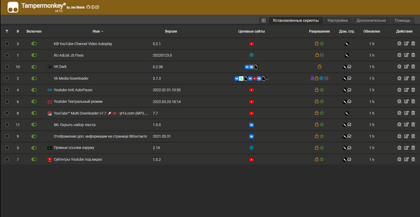
Task: Delete Kill YouTube Channel Video Autoplay via trash icon
Action: point(413,44)
